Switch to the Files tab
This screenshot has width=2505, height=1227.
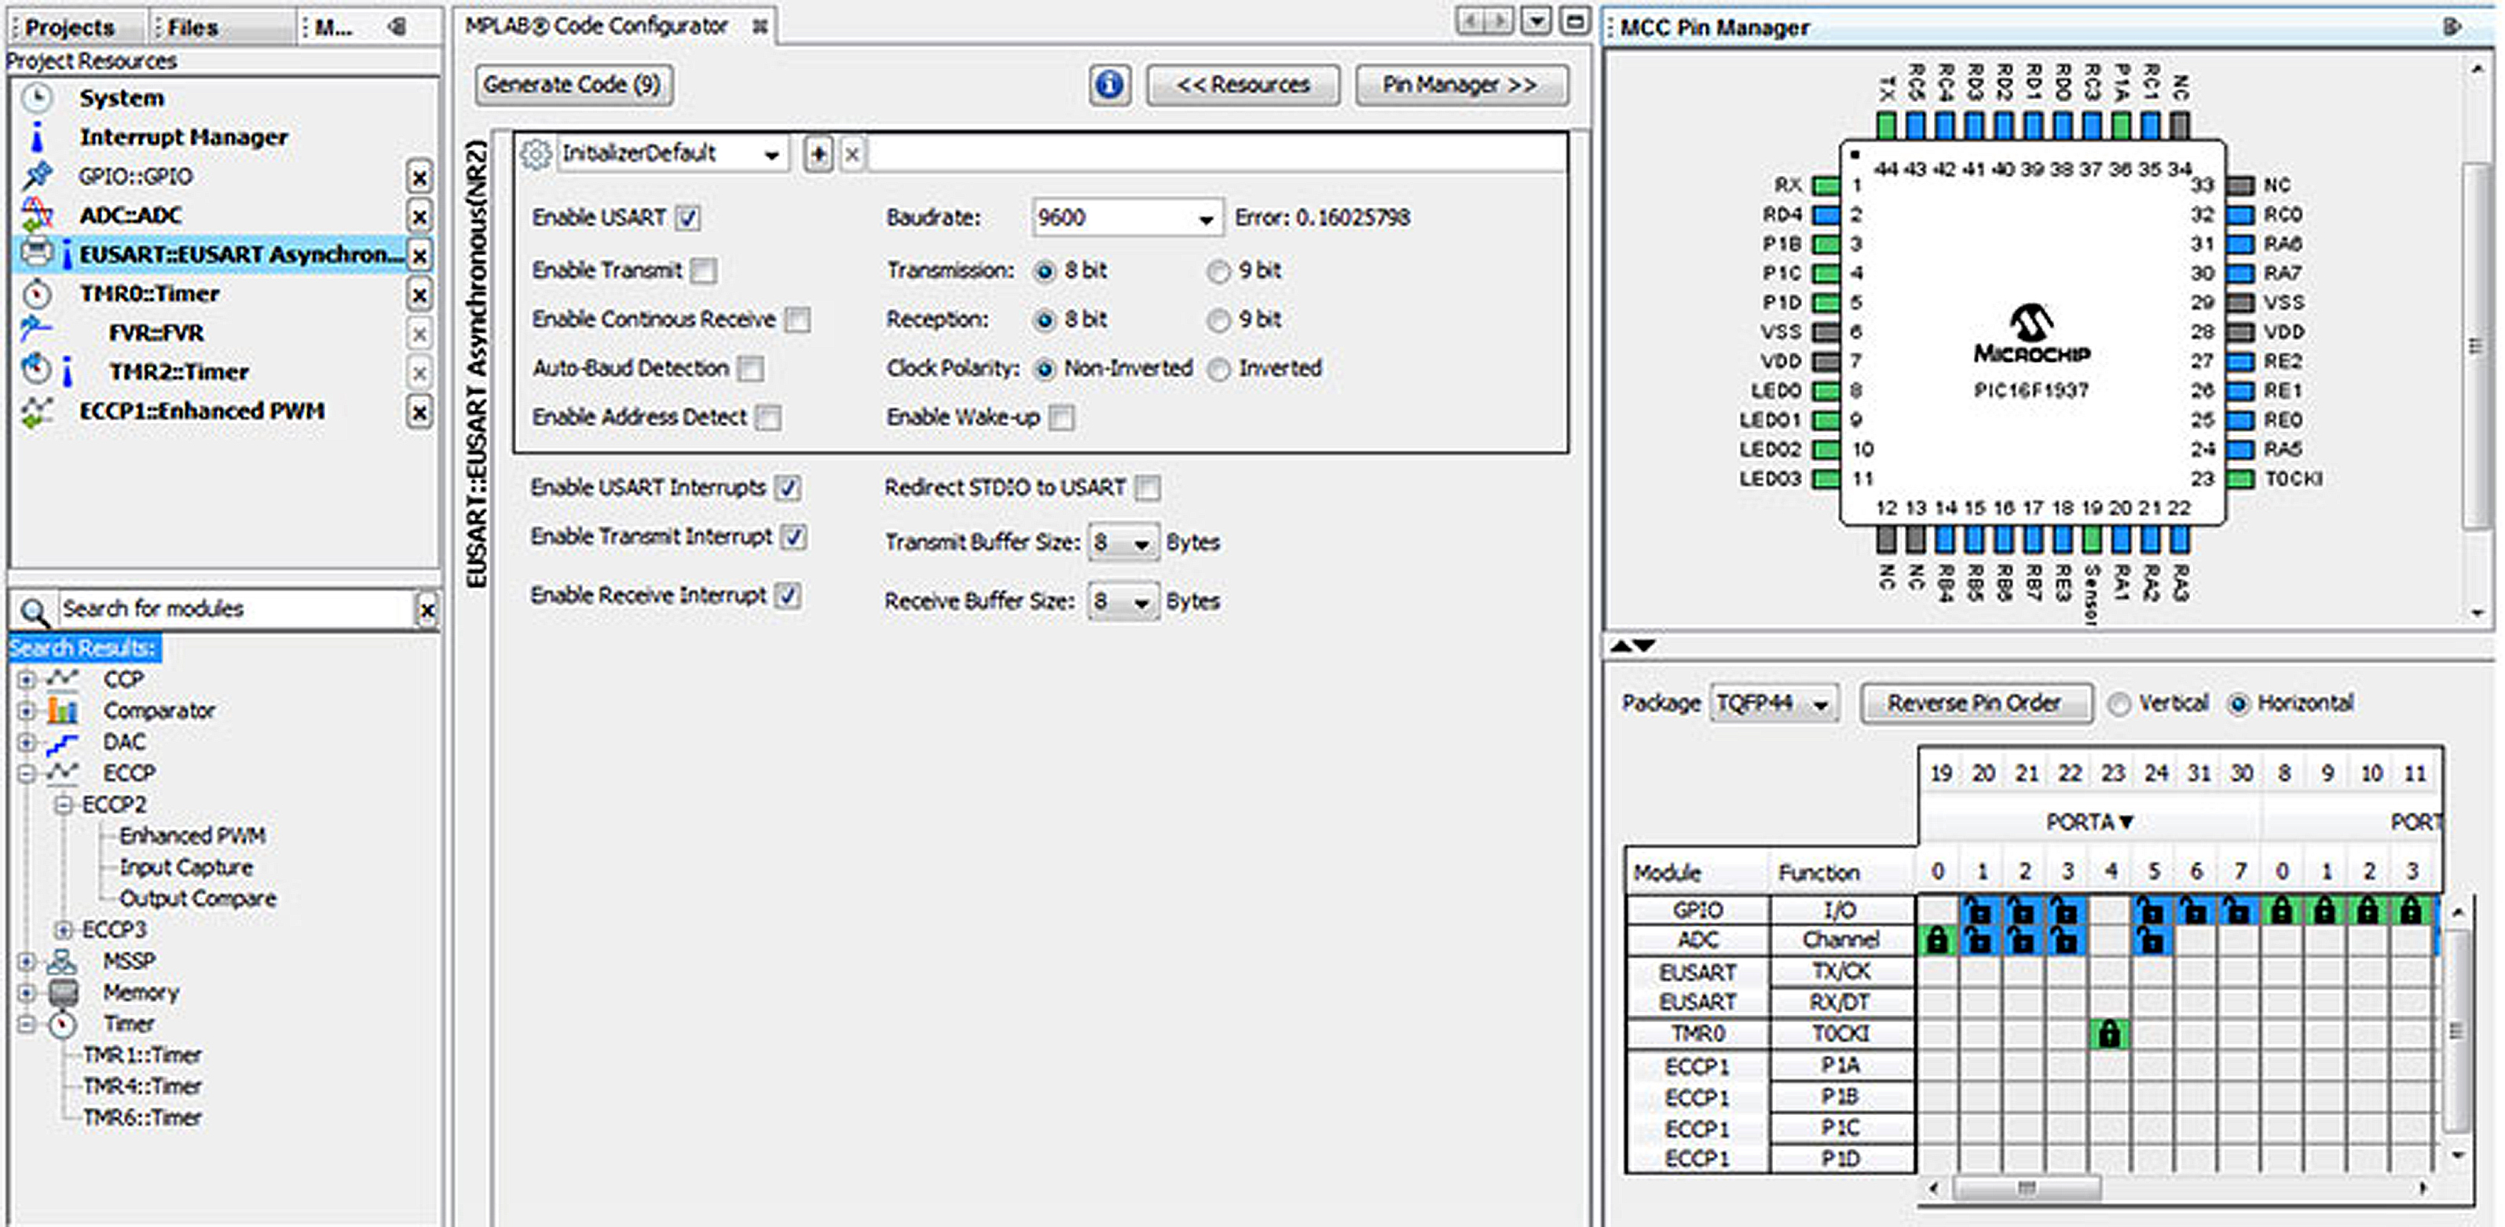tap(192, 27)
